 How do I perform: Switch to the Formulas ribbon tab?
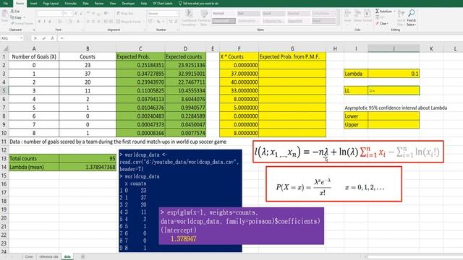click(70, 4)
